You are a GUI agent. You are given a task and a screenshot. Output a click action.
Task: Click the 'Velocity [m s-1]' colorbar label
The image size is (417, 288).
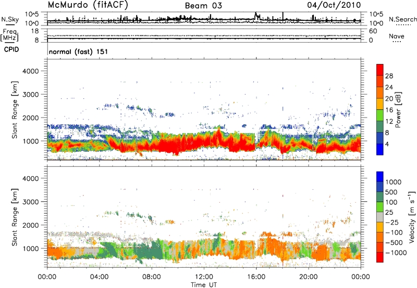coord(412,217)
